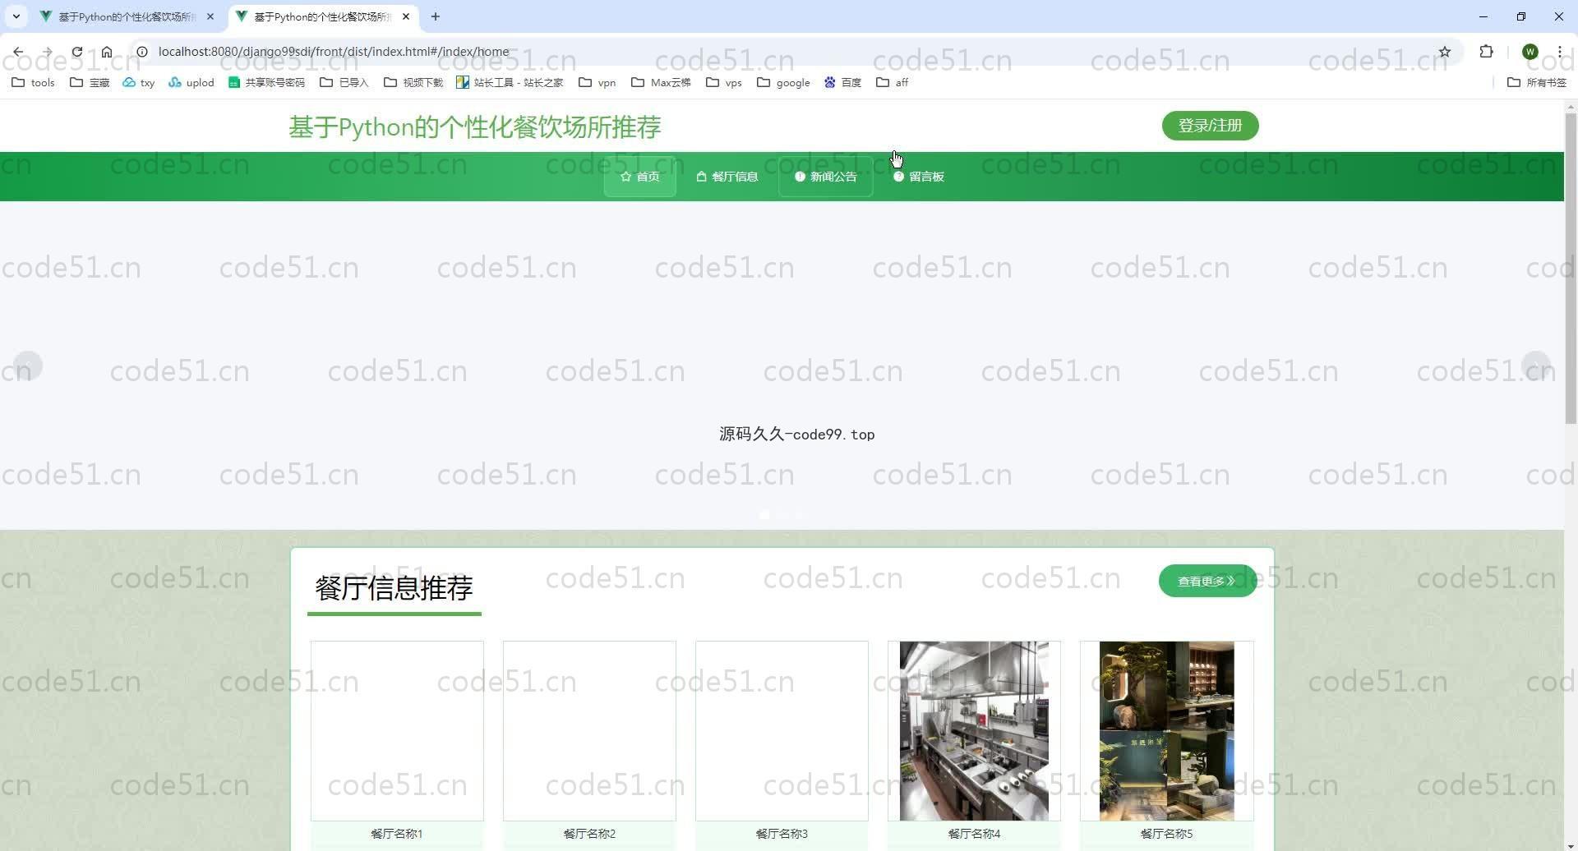Open the tools bookmark folder
1578x851 pixels.
[33, 82]
